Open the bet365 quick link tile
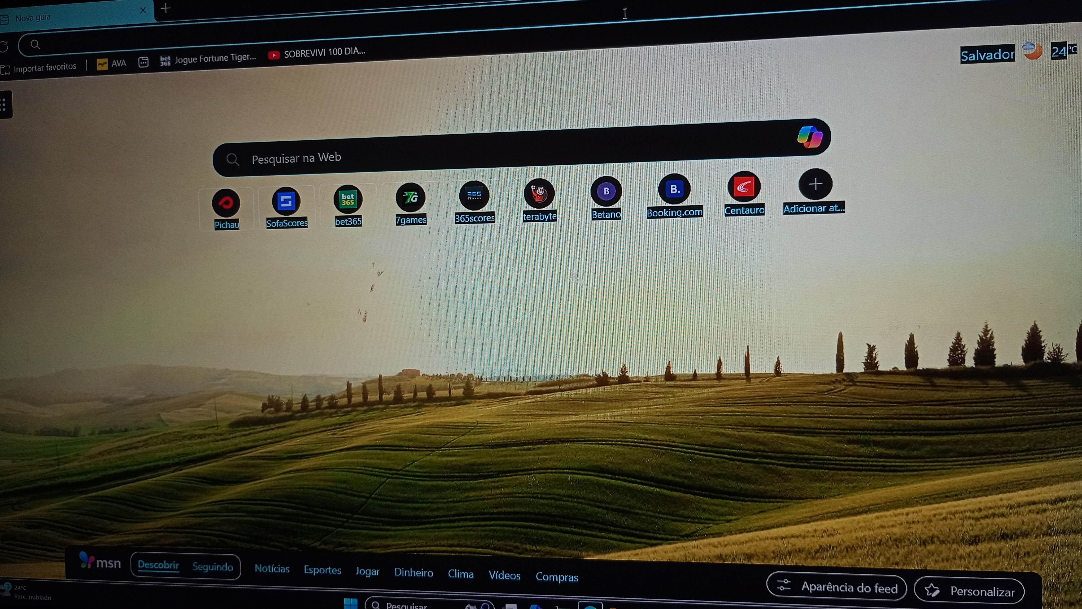Viewport: 1082px width, 609px height. pyautogui.click(x=348, y=206)
